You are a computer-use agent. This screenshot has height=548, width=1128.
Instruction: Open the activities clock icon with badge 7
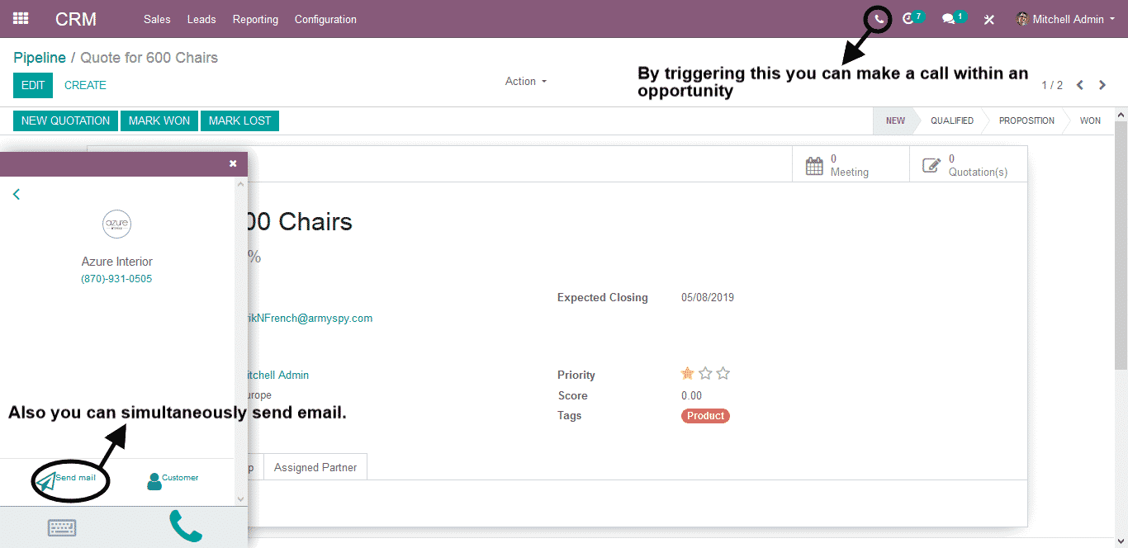click(x=909, y=19)
